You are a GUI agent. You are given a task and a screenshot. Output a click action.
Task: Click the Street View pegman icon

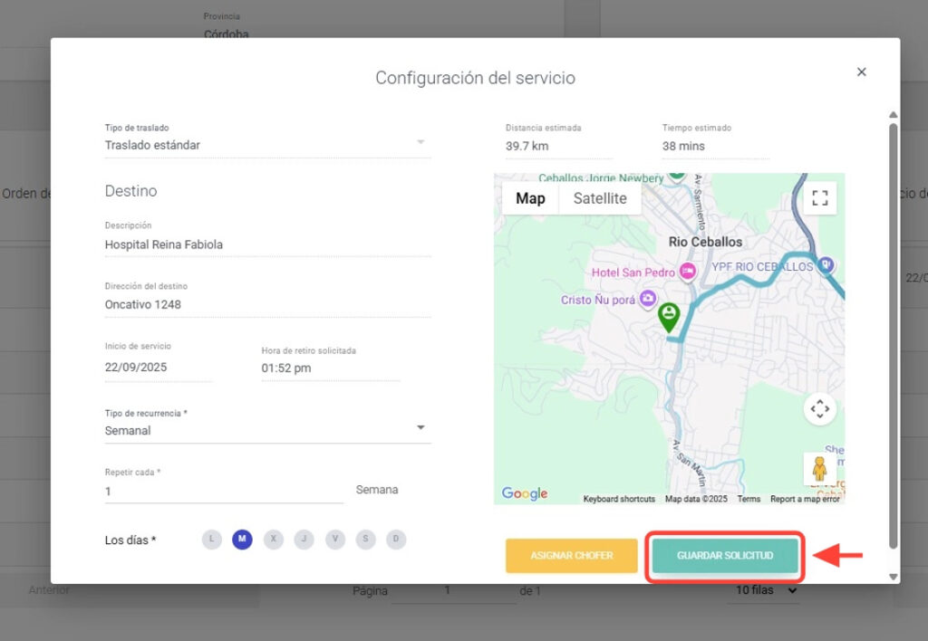pos(819,468)
